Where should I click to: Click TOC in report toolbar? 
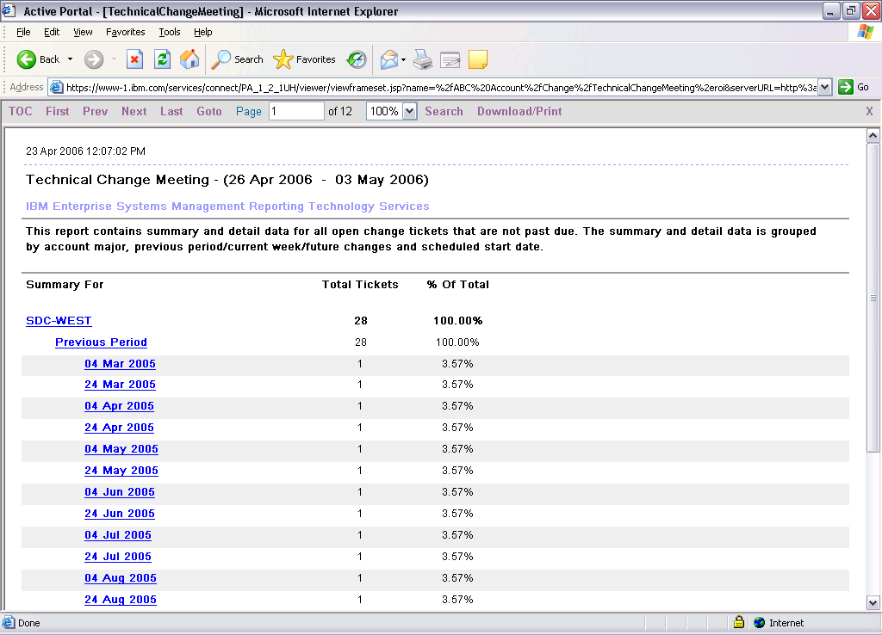(21, 111)
